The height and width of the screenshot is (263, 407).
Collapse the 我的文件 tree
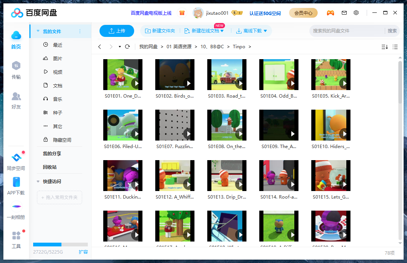(x=38, y=31)
